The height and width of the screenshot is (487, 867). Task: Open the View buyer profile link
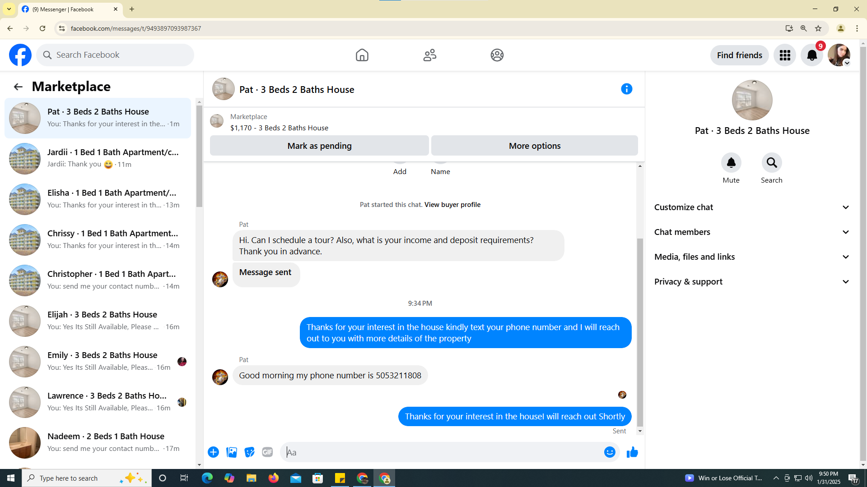(452, 205)
